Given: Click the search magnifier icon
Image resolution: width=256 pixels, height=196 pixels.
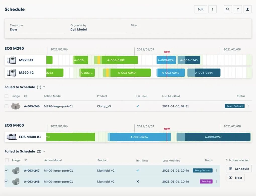Looking at the screenshot, I should [228, 9].
